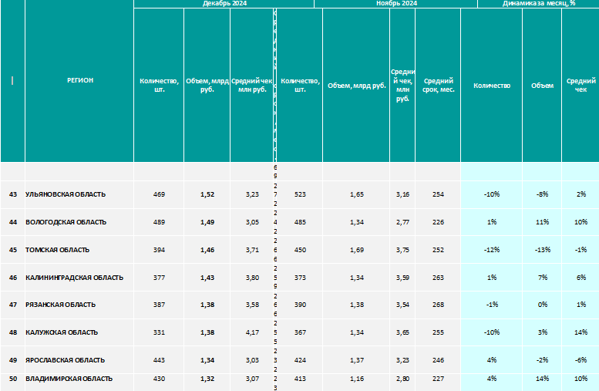Select the Декабрь 2024 header cell
The height and width of the screenshot is (391, 599).
[224, 3]
